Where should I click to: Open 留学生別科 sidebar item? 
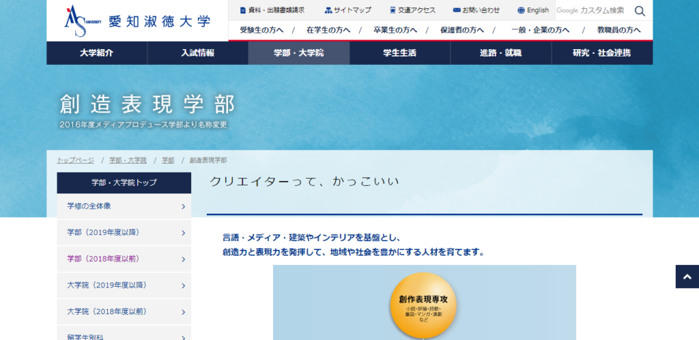pos(124,333)
